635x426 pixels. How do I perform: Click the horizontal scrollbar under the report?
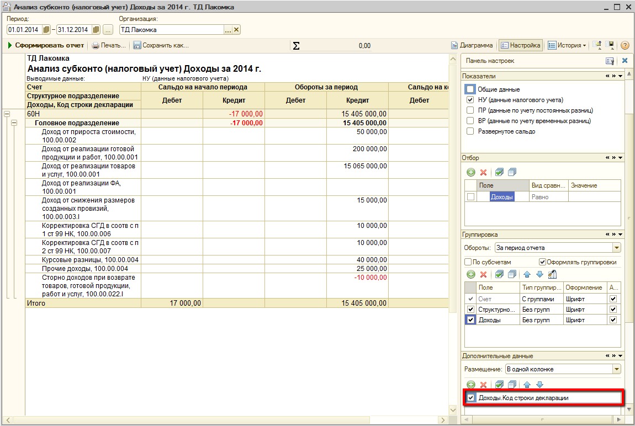coord(221,420)
